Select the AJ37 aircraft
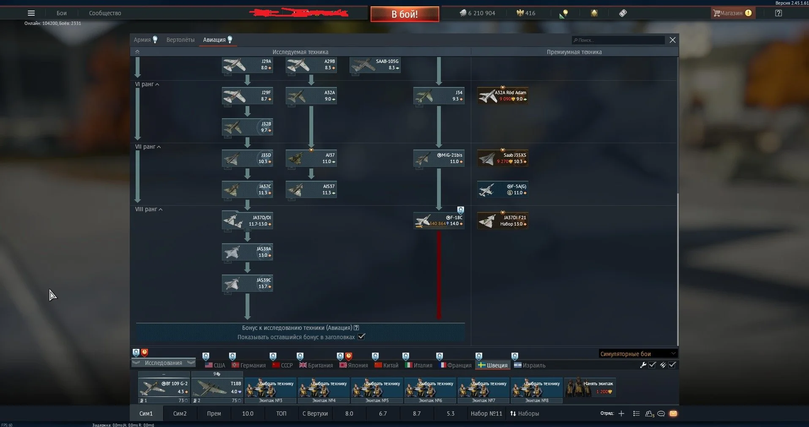Viewport: 809px width, 427px height. pyautogui.click(x=311, y=158)
